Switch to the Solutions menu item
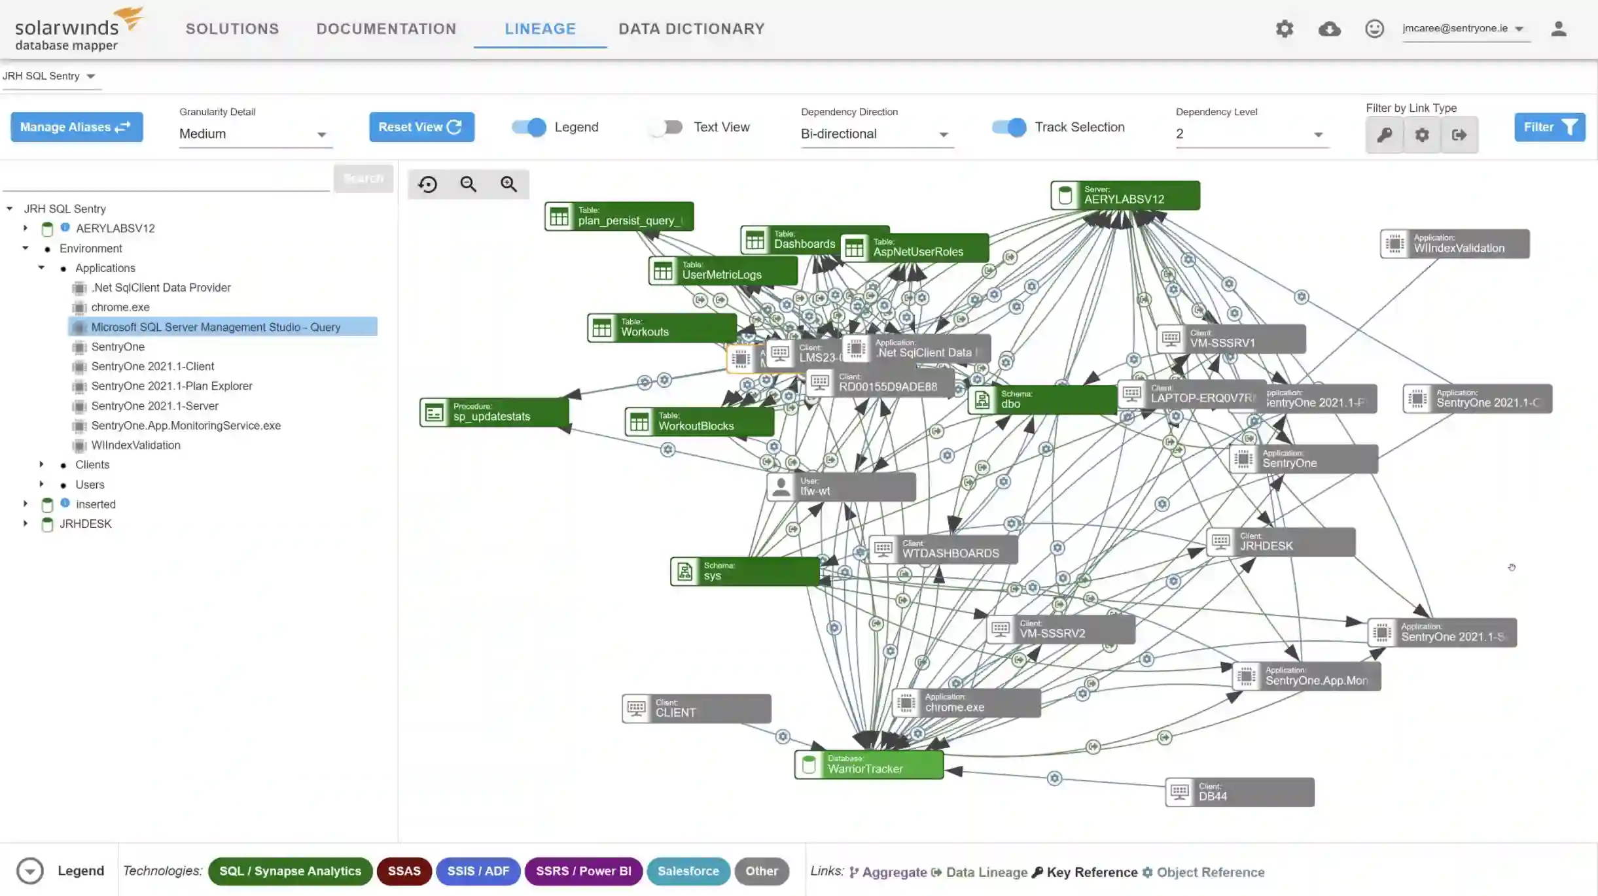This screenshot has width=1598, height=896. 232,27
